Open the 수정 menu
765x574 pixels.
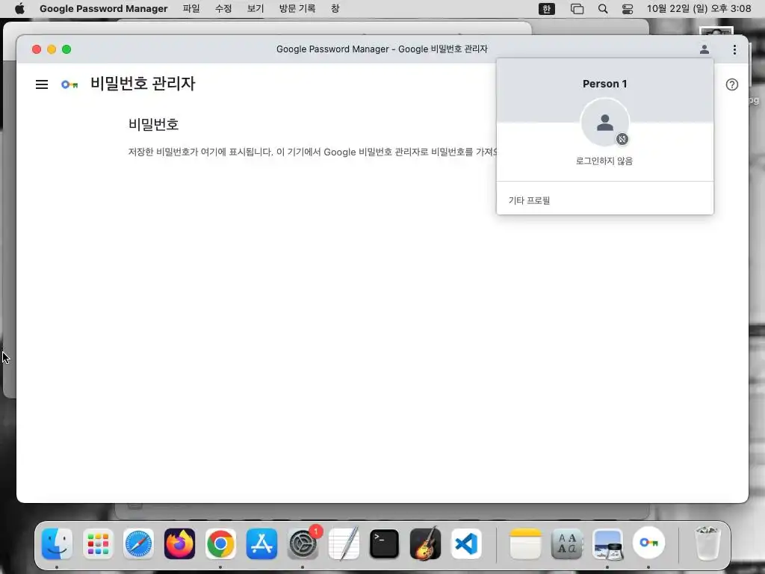click(223, 9)
